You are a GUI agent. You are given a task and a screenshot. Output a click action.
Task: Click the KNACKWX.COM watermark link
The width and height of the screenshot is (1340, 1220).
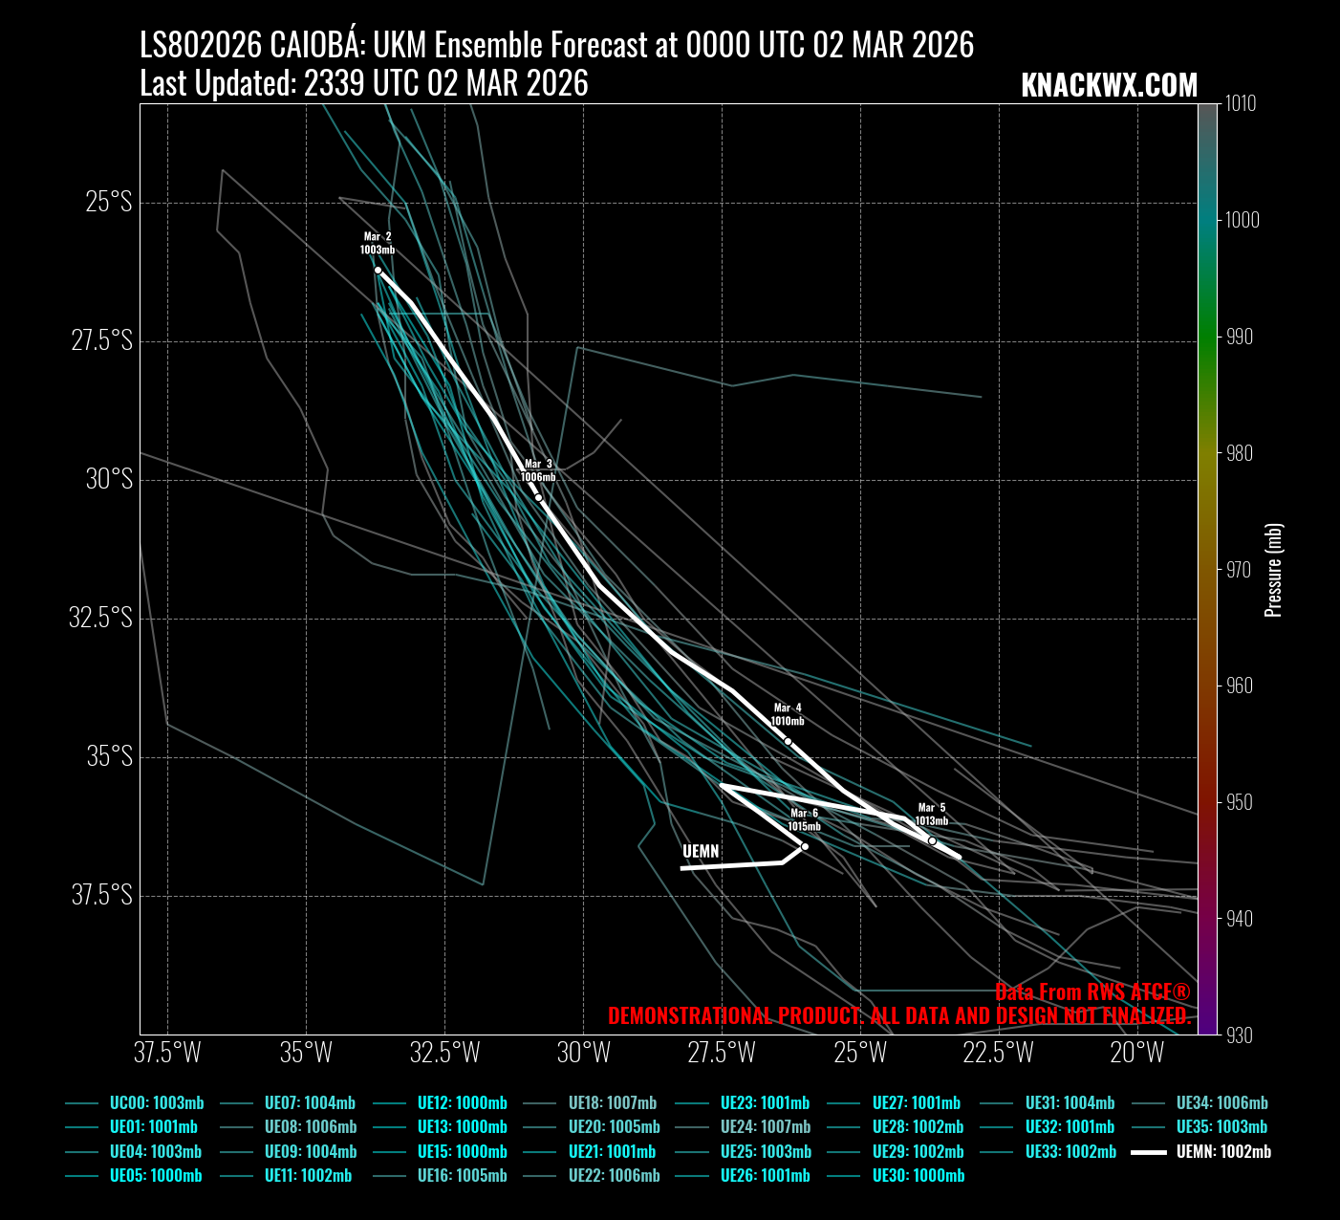pyautogui.click(x=1109, y=85)
